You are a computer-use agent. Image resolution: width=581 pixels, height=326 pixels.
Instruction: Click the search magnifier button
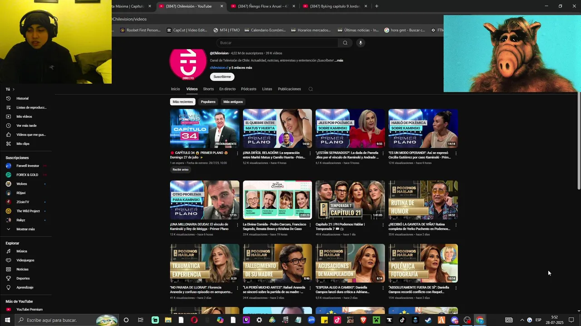[x=345, y=43]
